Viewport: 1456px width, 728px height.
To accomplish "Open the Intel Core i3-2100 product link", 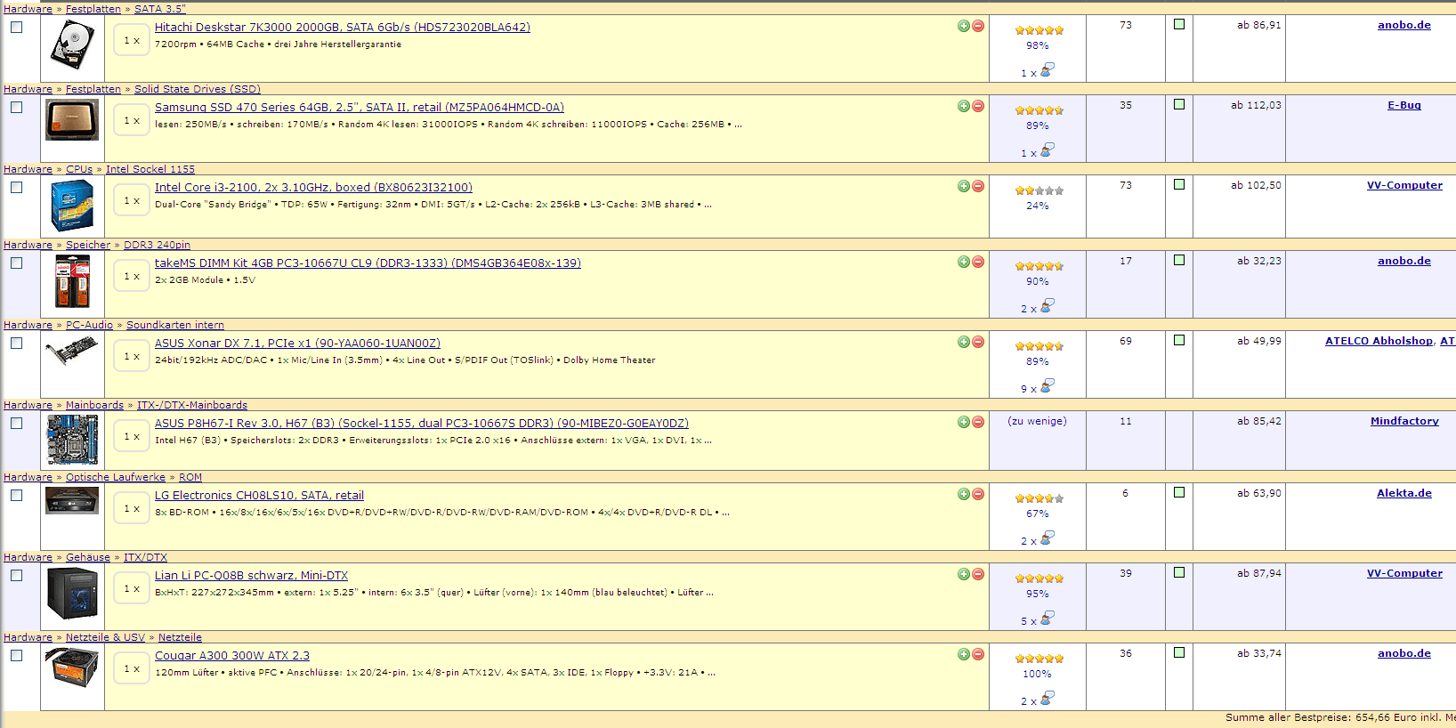I will pos(313,188).
